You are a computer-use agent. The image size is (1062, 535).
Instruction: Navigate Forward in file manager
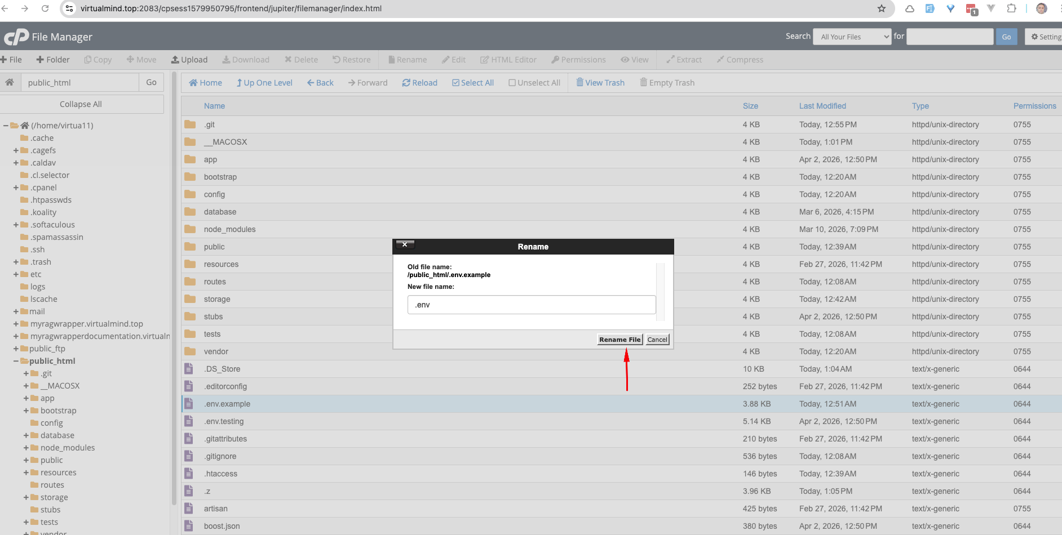(x=368, y=83)
